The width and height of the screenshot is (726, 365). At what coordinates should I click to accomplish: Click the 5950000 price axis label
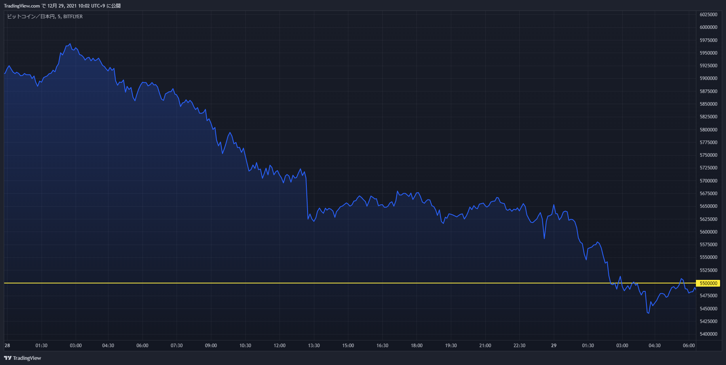point(708,53)
